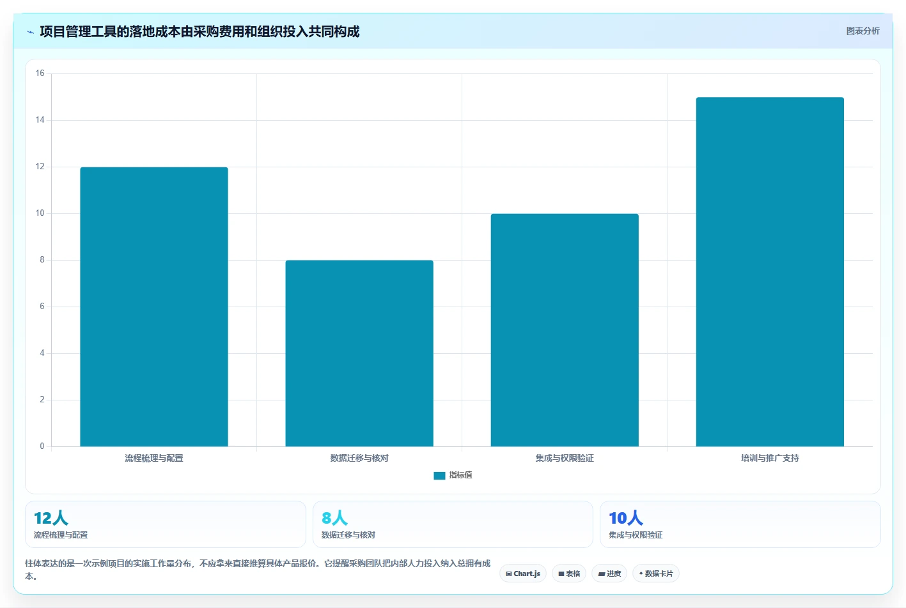Viewport: 906px width, 608px height.
Task: Click the 16 y-axis tick label
Action: [40, 73]
